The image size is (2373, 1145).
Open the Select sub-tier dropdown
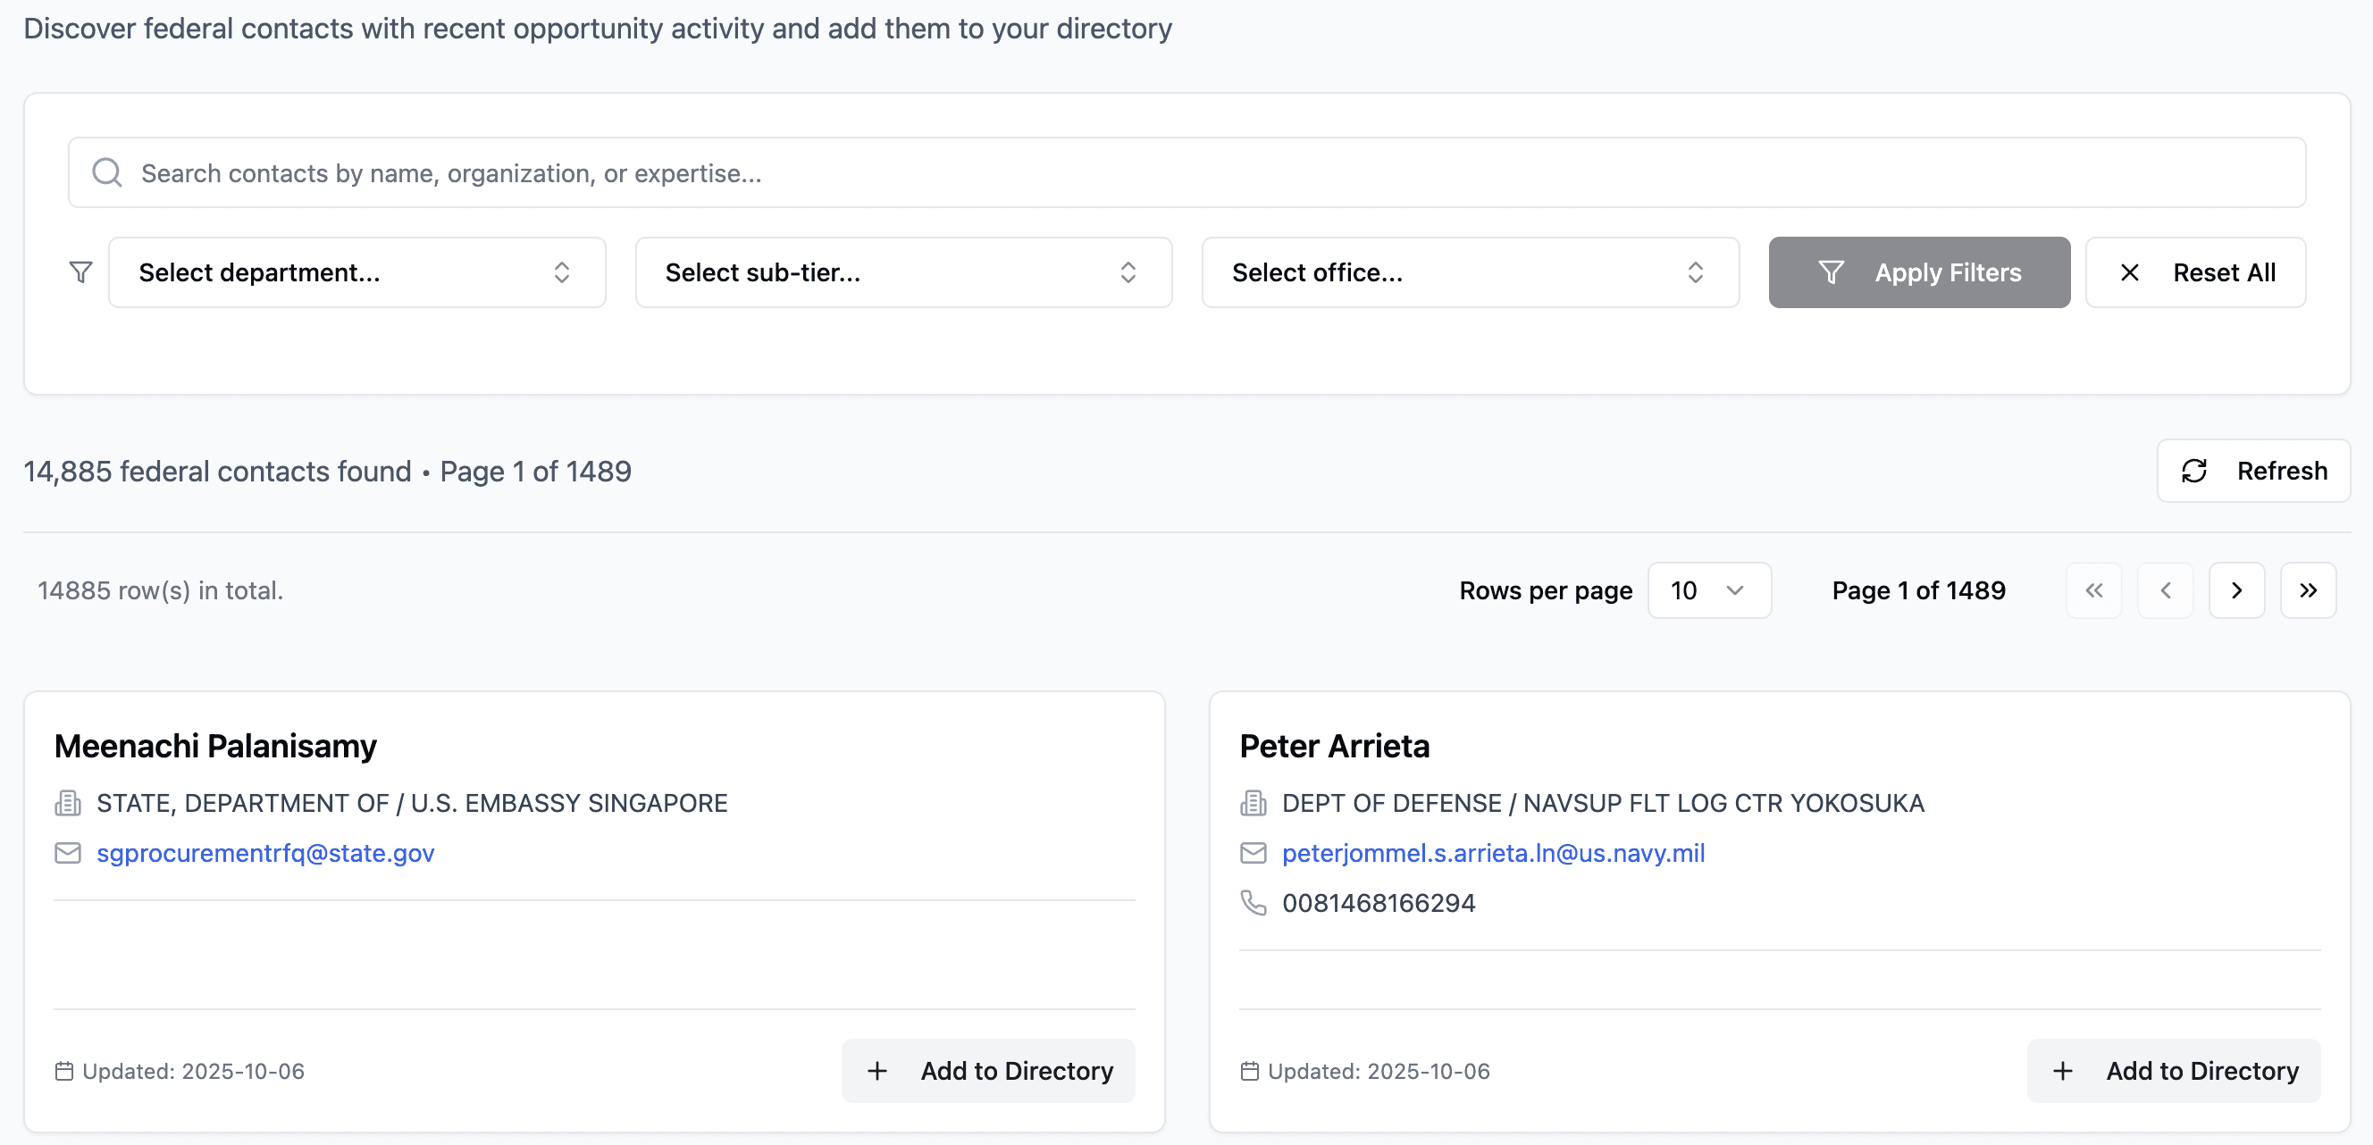902,272
